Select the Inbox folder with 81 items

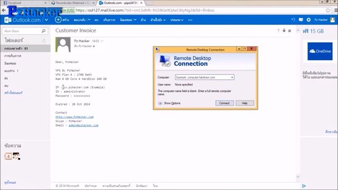pyautogui.click(x=25, y=49)
